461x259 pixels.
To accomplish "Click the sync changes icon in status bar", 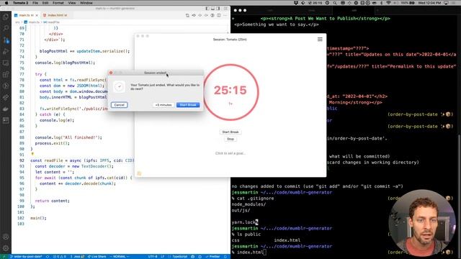I will point(48,257).
